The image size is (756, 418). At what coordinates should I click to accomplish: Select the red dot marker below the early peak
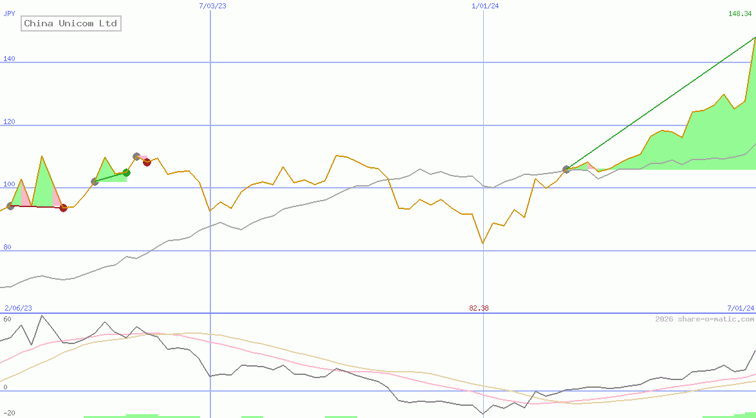(x=63, y=208)
